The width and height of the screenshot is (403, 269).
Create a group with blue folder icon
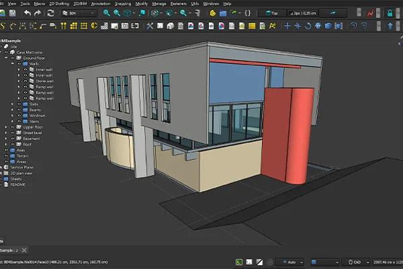[223, 13]
